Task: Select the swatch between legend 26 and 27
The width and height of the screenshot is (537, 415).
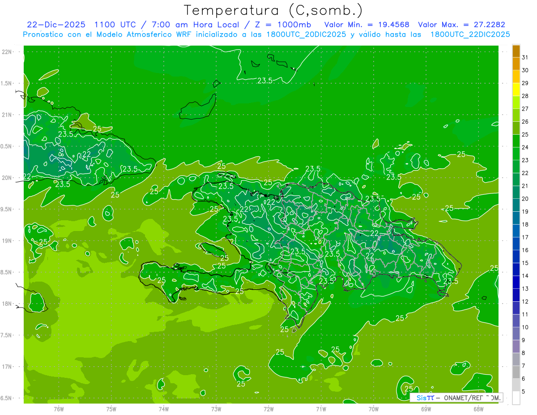Action: click(x=516, y=115)
